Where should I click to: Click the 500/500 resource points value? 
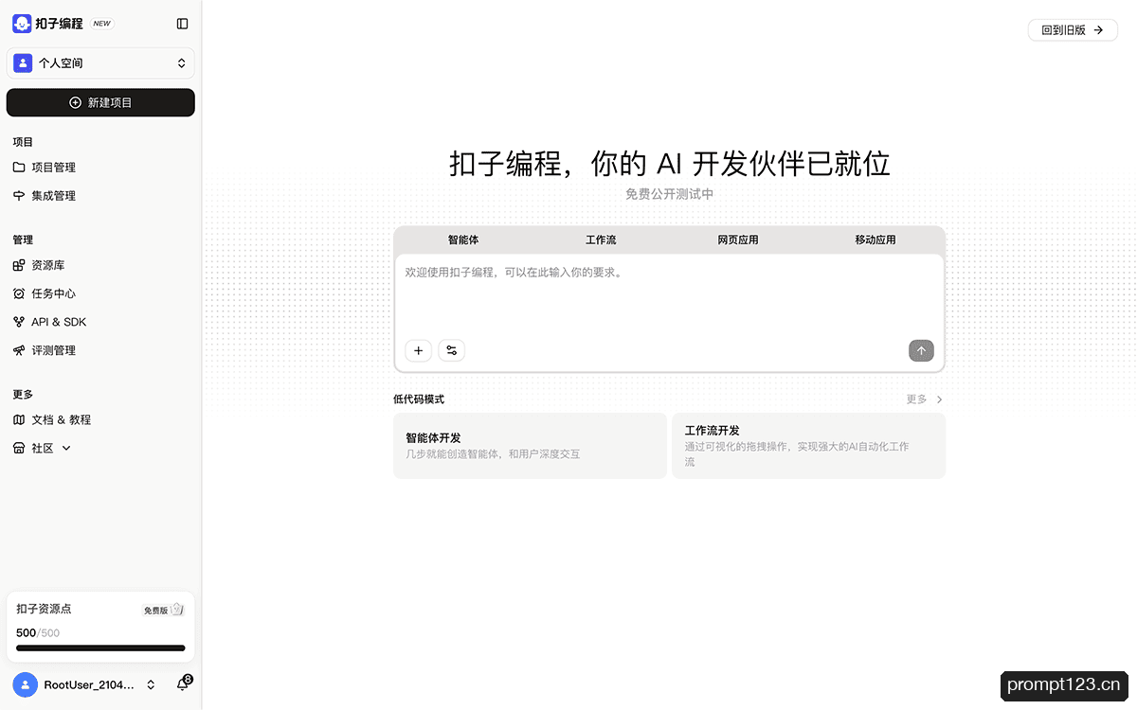pos(38,633)
